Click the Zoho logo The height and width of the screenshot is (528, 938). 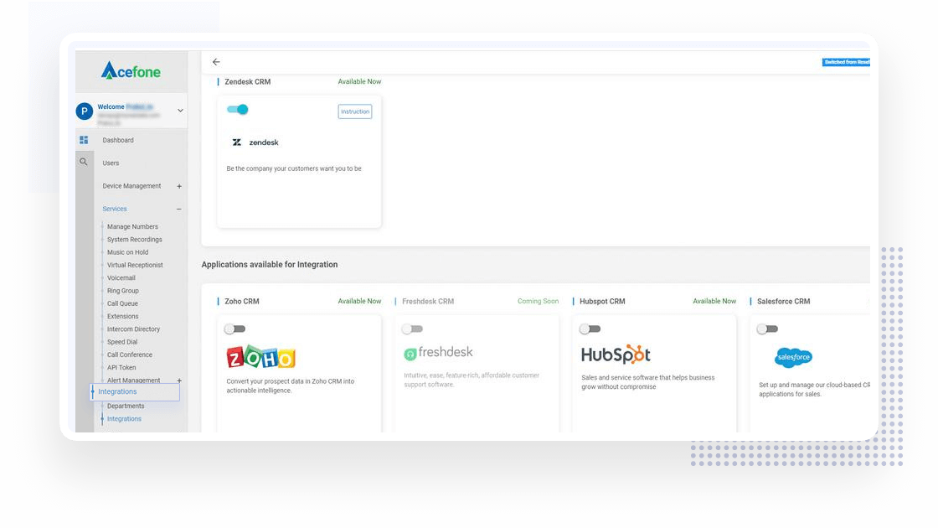260,357
